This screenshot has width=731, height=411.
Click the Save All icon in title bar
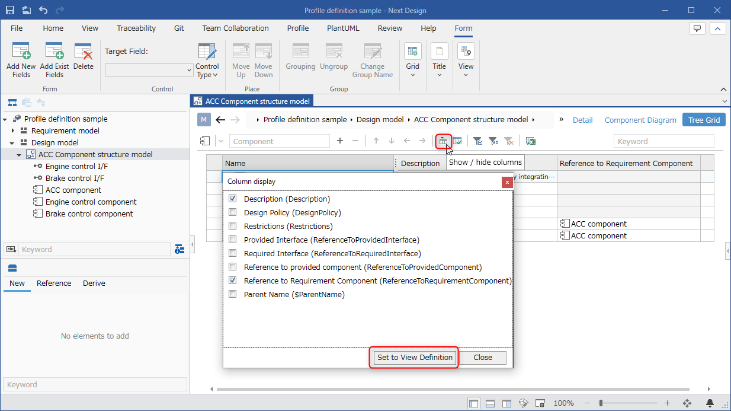27,10
